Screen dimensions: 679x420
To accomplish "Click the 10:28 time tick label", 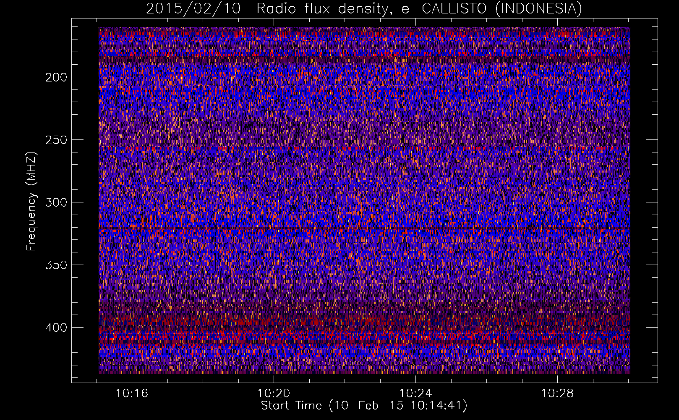I will (x=557, y=394).
